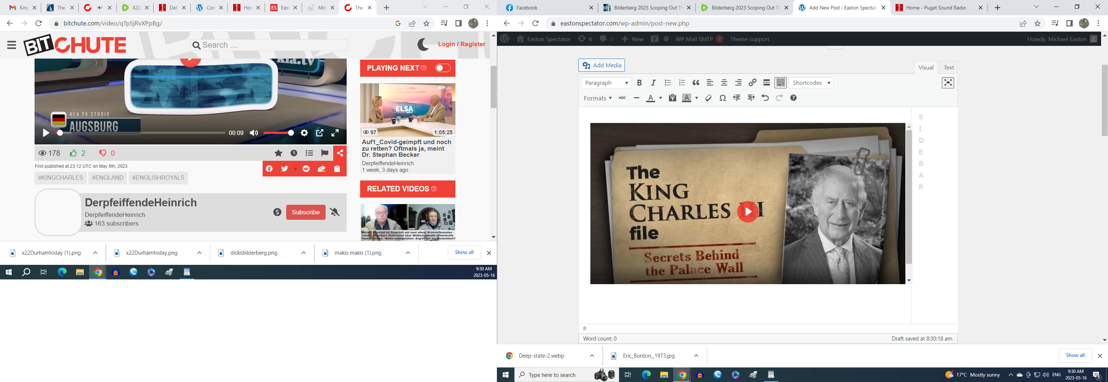The width and height of the screenshot is (1108, 382).
Task: Insert a blockquote using the quote icon
Action: pyautogui.click(x=696, y=83)
